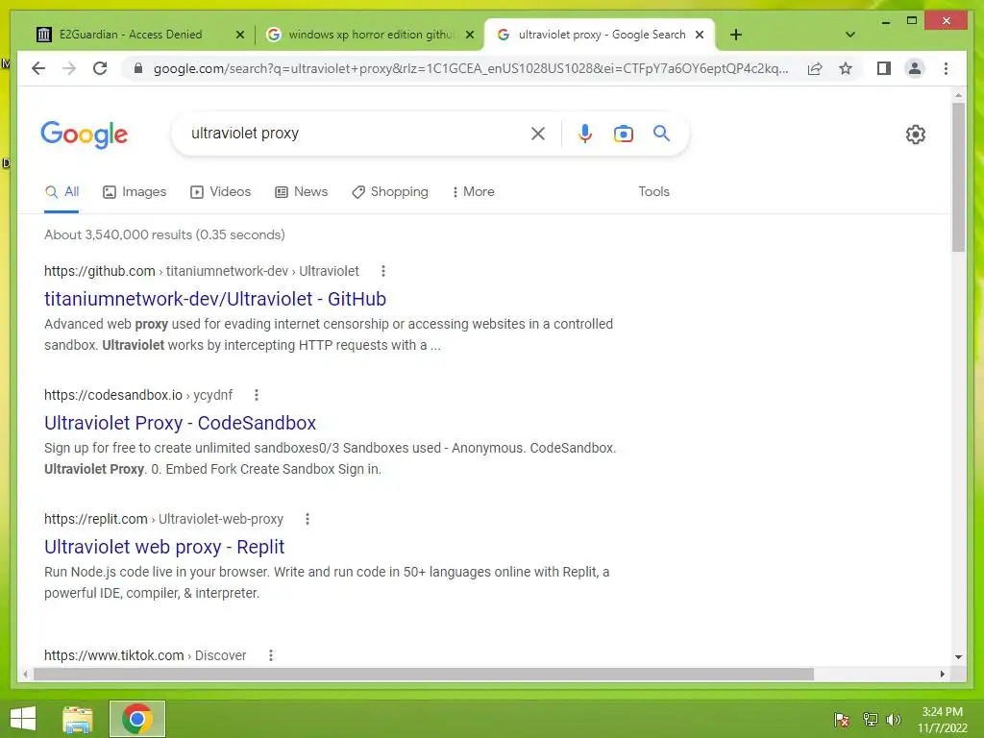View site information via the padlock icon
Image resolution: width=984 pixels, height=738 pixels.
point(138,68)
